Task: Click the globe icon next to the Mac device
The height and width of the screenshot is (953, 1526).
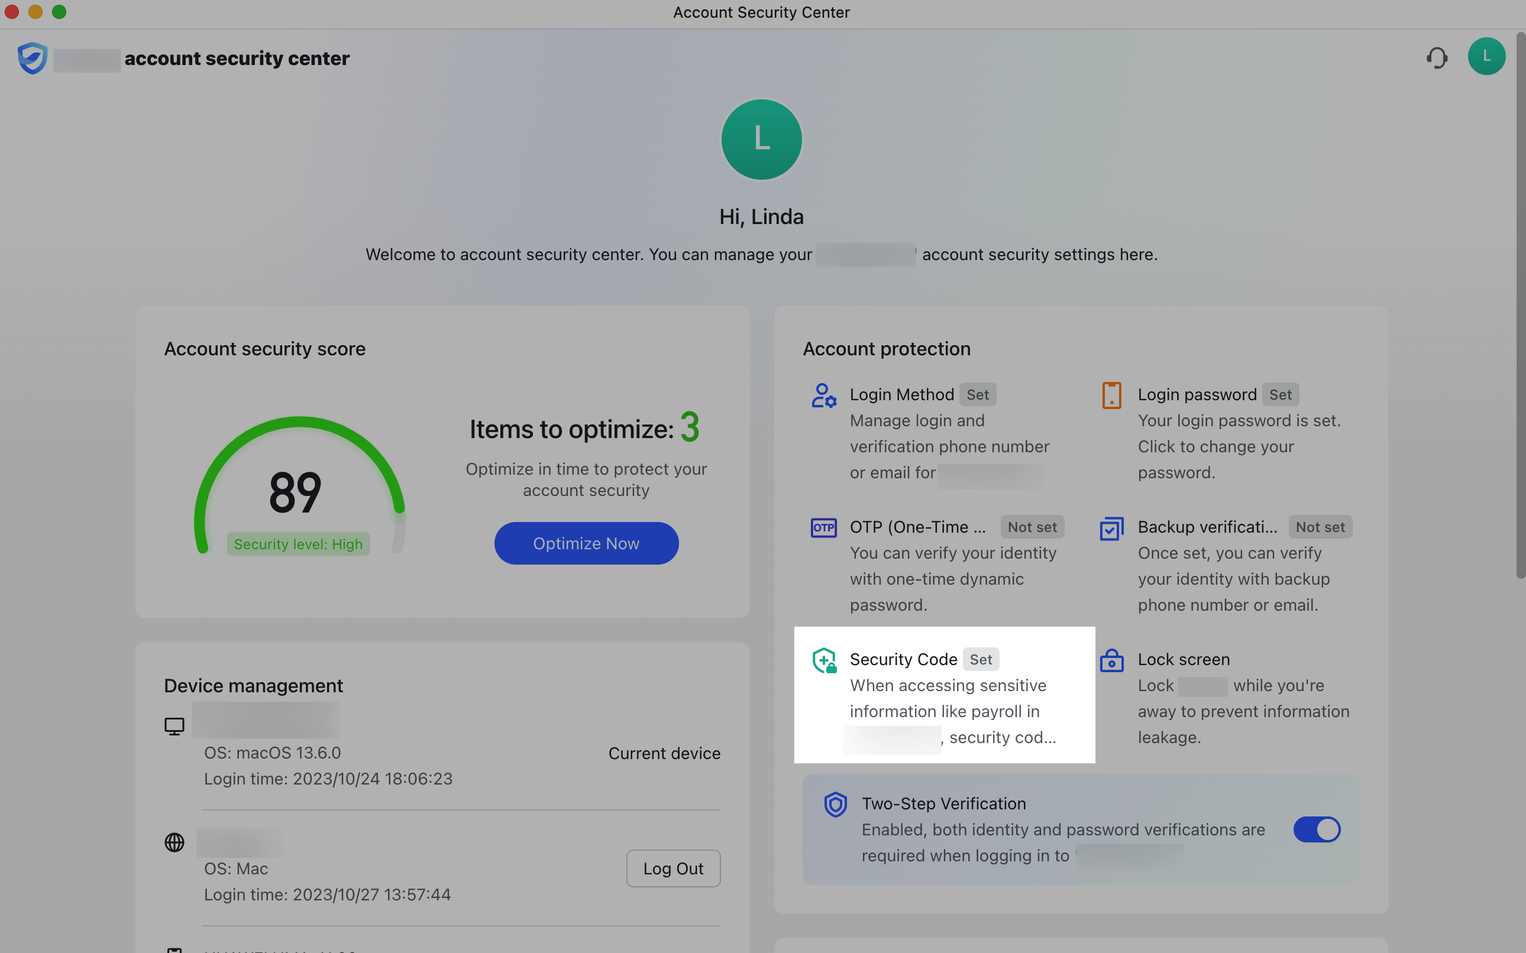Action: (174, 842)
